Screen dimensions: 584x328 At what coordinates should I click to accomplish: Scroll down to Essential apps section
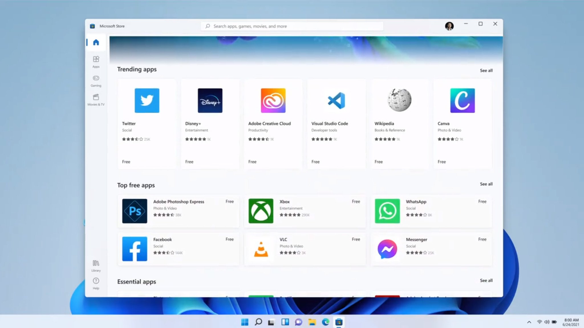pyautogui.click(x=137, y=281)
